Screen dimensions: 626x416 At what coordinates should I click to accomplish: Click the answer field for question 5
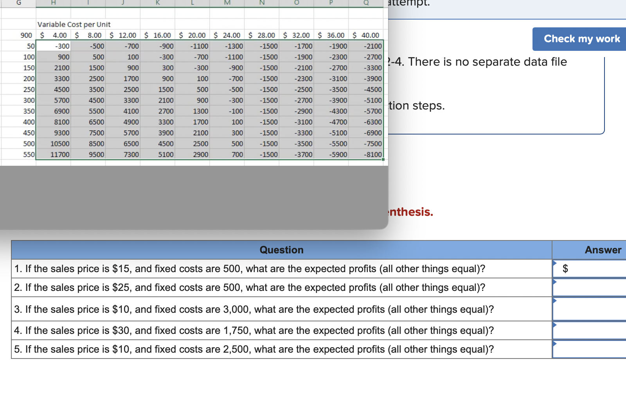point(587,349)
